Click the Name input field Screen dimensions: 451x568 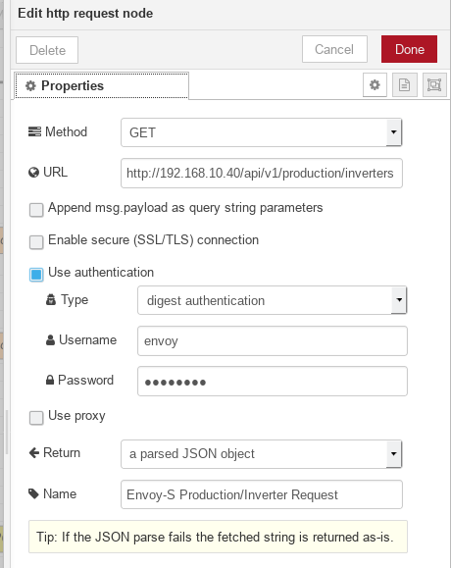[262, 494]
